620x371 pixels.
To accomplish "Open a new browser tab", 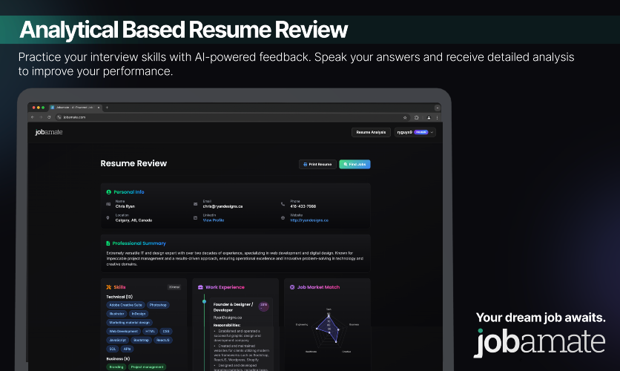I will pos(107,107).
